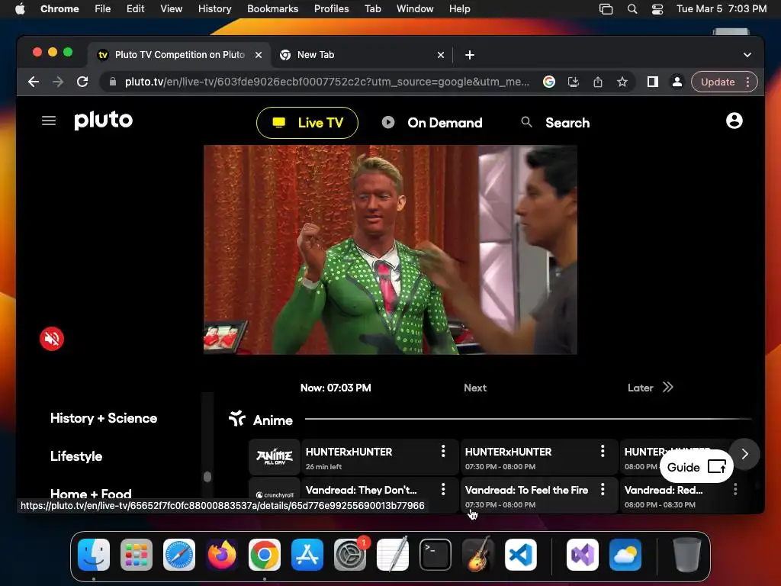Viewport: 781px width, 586px height.
Task: Close the Pluto TV Competition tab
Action: [x=259, y=55]
